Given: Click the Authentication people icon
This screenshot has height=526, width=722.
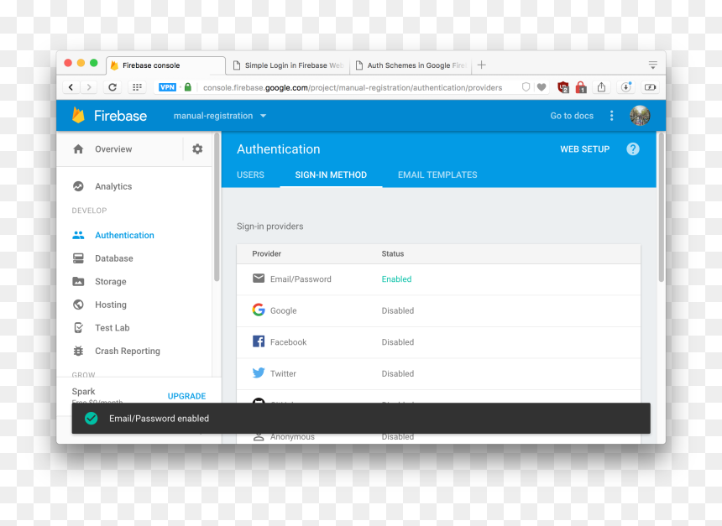Looking at the screenshot, I should point(78,235).
